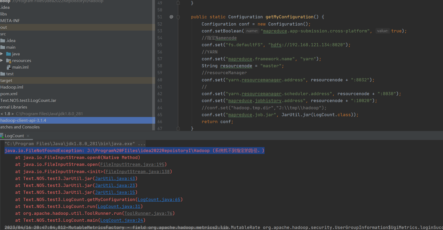This screenshot has width=443, height=230.
Task: Expand the resources folder tree arrow
Action: pyautogui.click(x=2, y=60)
